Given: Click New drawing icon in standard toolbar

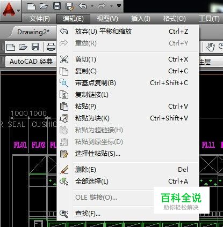Looking at the screenshot, I should 11,47.
